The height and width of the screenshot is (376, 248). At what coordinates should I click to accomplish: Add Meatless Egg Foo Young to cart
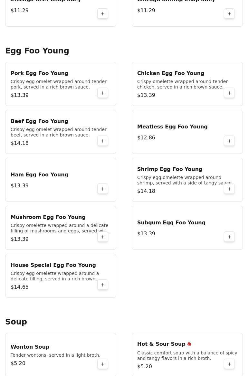click(x=229, y=141)
